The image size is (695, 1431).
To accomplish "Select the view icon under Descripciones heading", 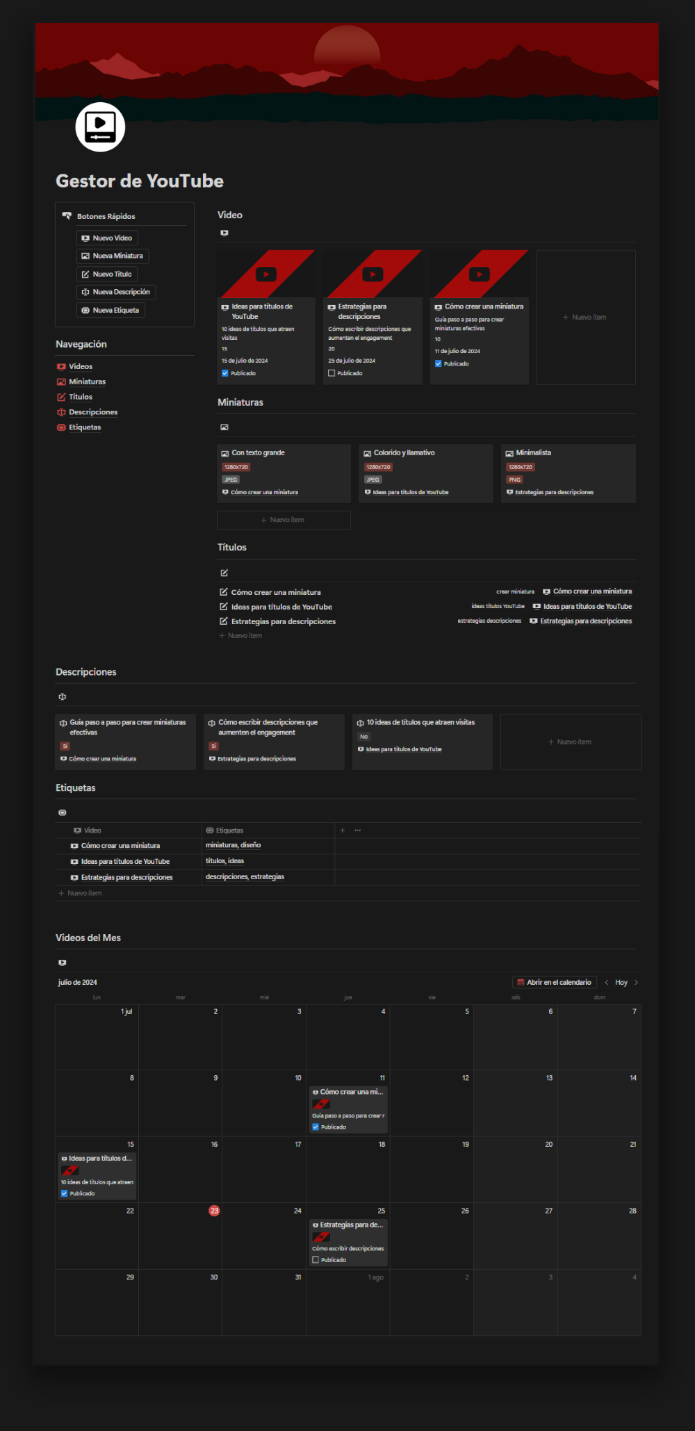I will [x=63, y=696].
